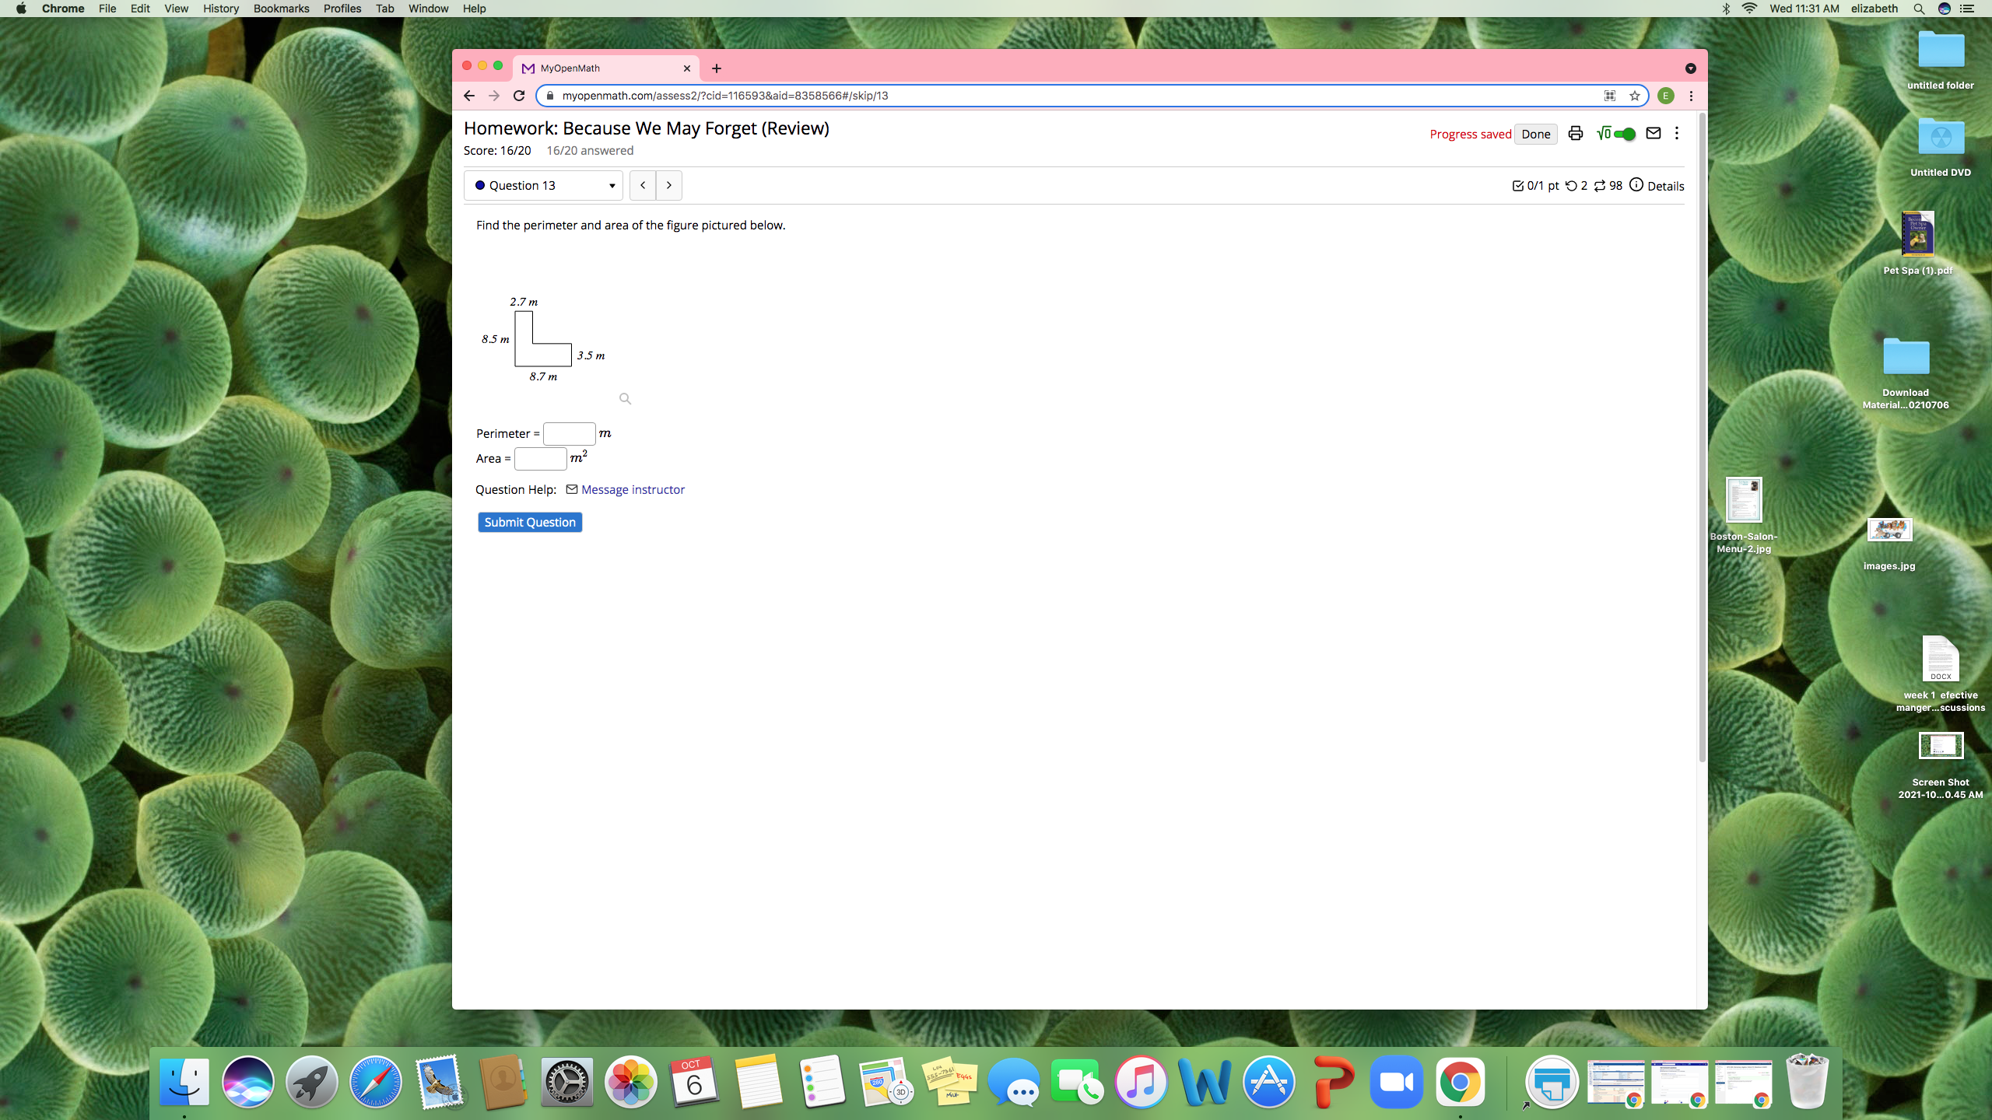Screen dimensions: 1992x1120
Task: Click the Perimeter answer input box
Action: pyautogui.click(x=569, y=433)
